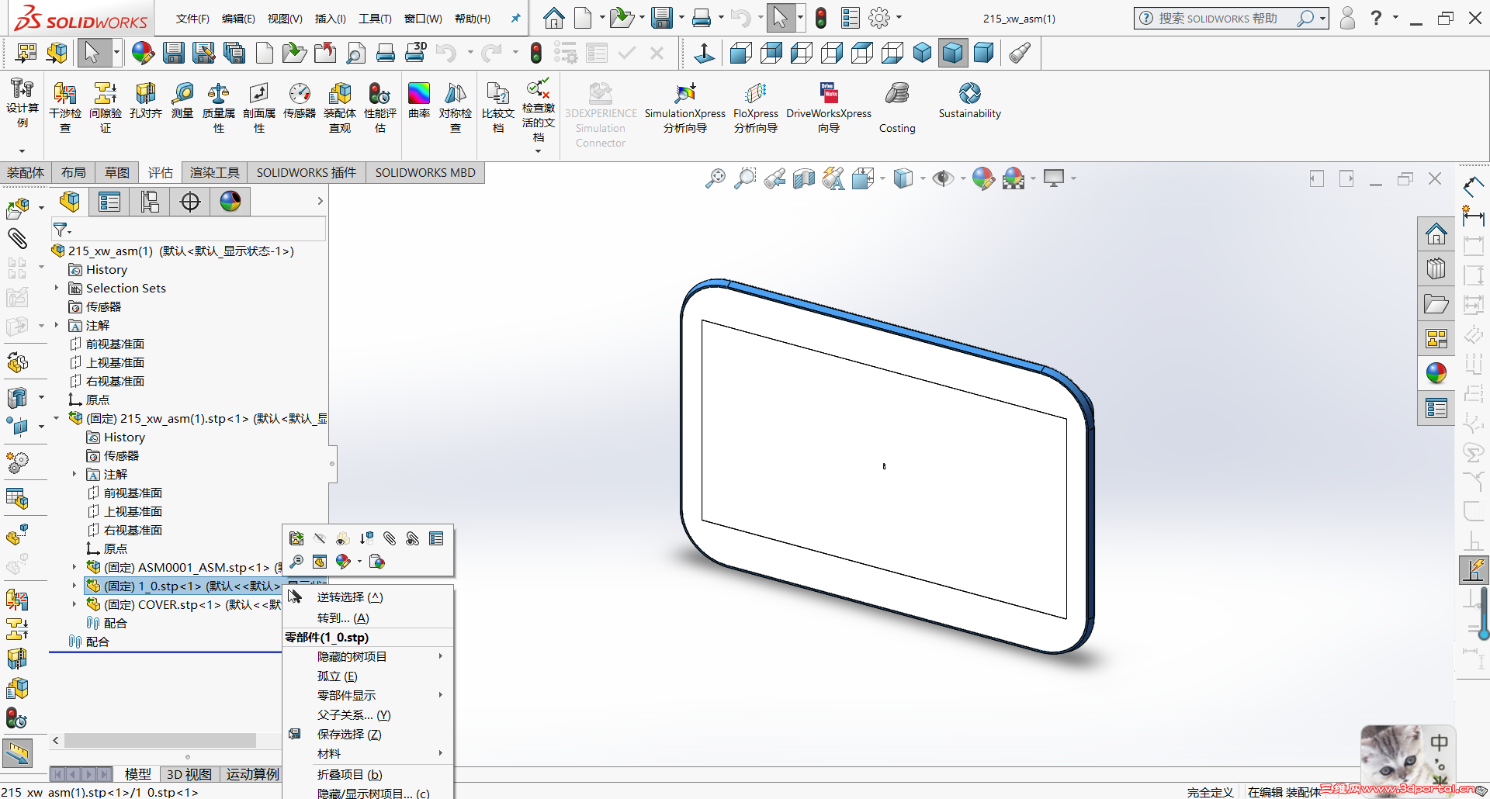Open the Costing tool
The image size is (1490, 799).
coord(897,107)
